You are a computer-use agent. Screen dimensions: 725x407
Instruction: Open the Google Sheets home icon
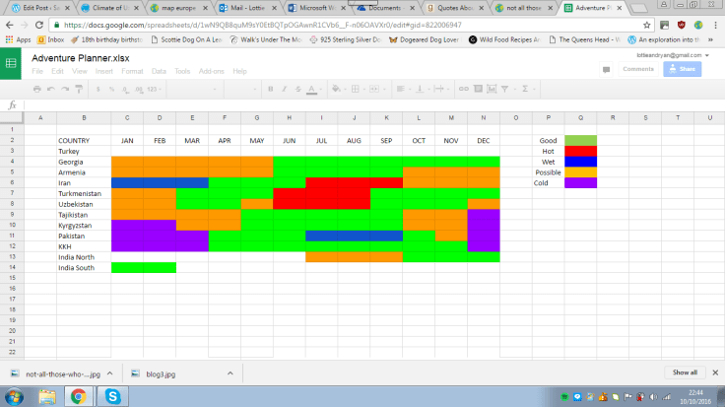(x=12, y=64)
